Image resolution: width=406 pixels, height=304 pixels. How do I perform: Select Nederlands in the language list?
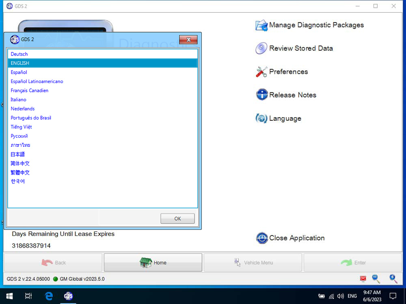[x=103, y=109]
